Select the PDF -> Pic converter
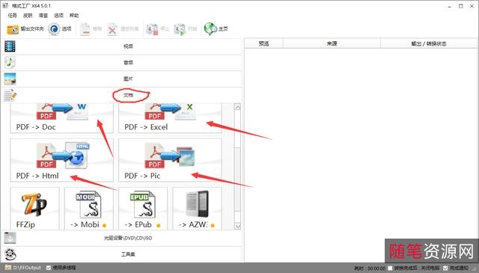 (x=170, y=160)
